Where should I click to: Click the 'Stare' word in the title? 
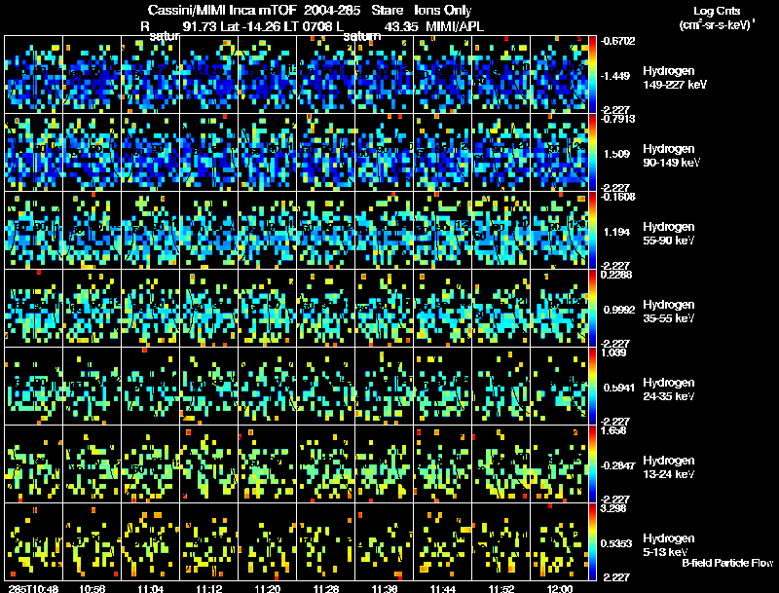coord(387,11)
